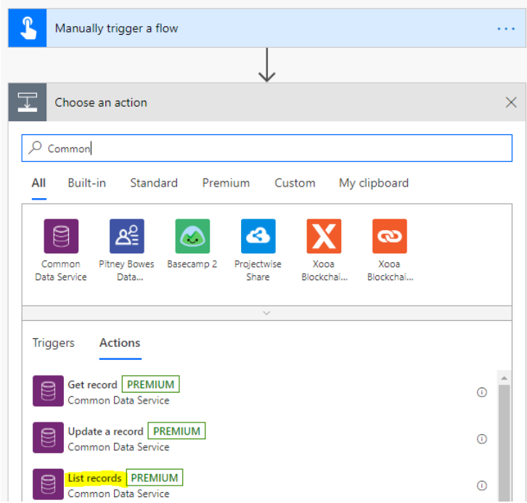Click the PREMIUM badge beside Update a record

(176, 430)
